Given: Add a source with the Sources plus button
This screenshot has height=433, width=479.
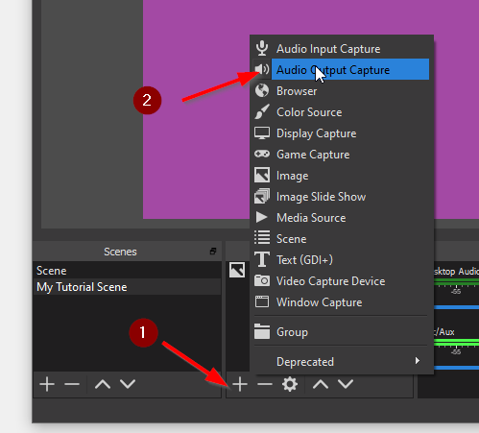Looking at the screenshot, I should 240,384.
